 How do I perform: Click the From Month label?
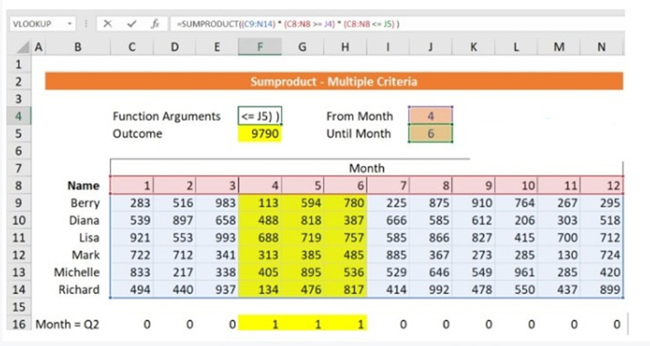click(x=360, y=116)
